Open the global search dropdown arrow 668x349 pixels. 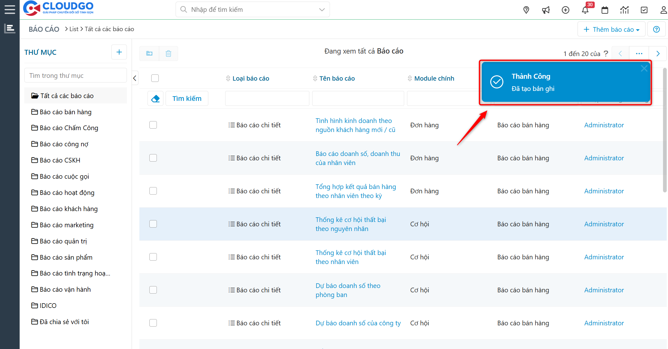[x=322, y=10]
